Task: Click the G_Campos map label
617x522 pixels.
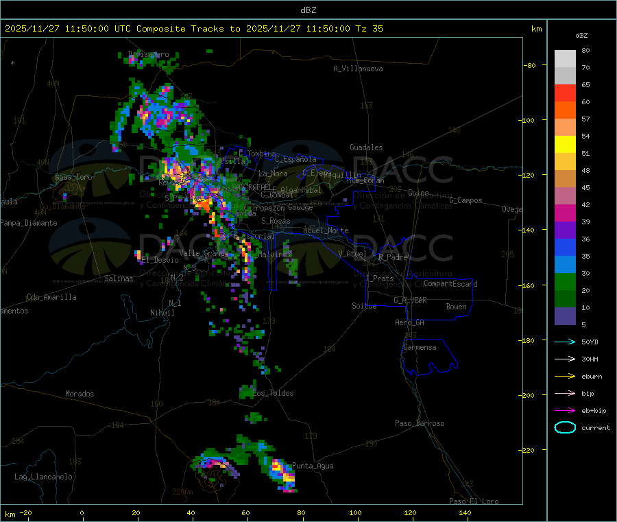Action: click(x=465, y=200)
